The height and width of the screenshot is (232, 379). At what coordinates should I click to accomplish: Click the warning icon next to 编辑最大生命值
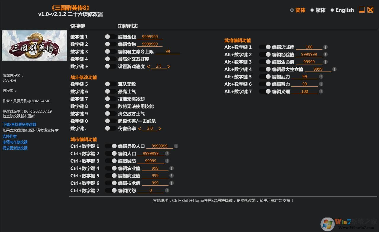click(x=334, y=69)
